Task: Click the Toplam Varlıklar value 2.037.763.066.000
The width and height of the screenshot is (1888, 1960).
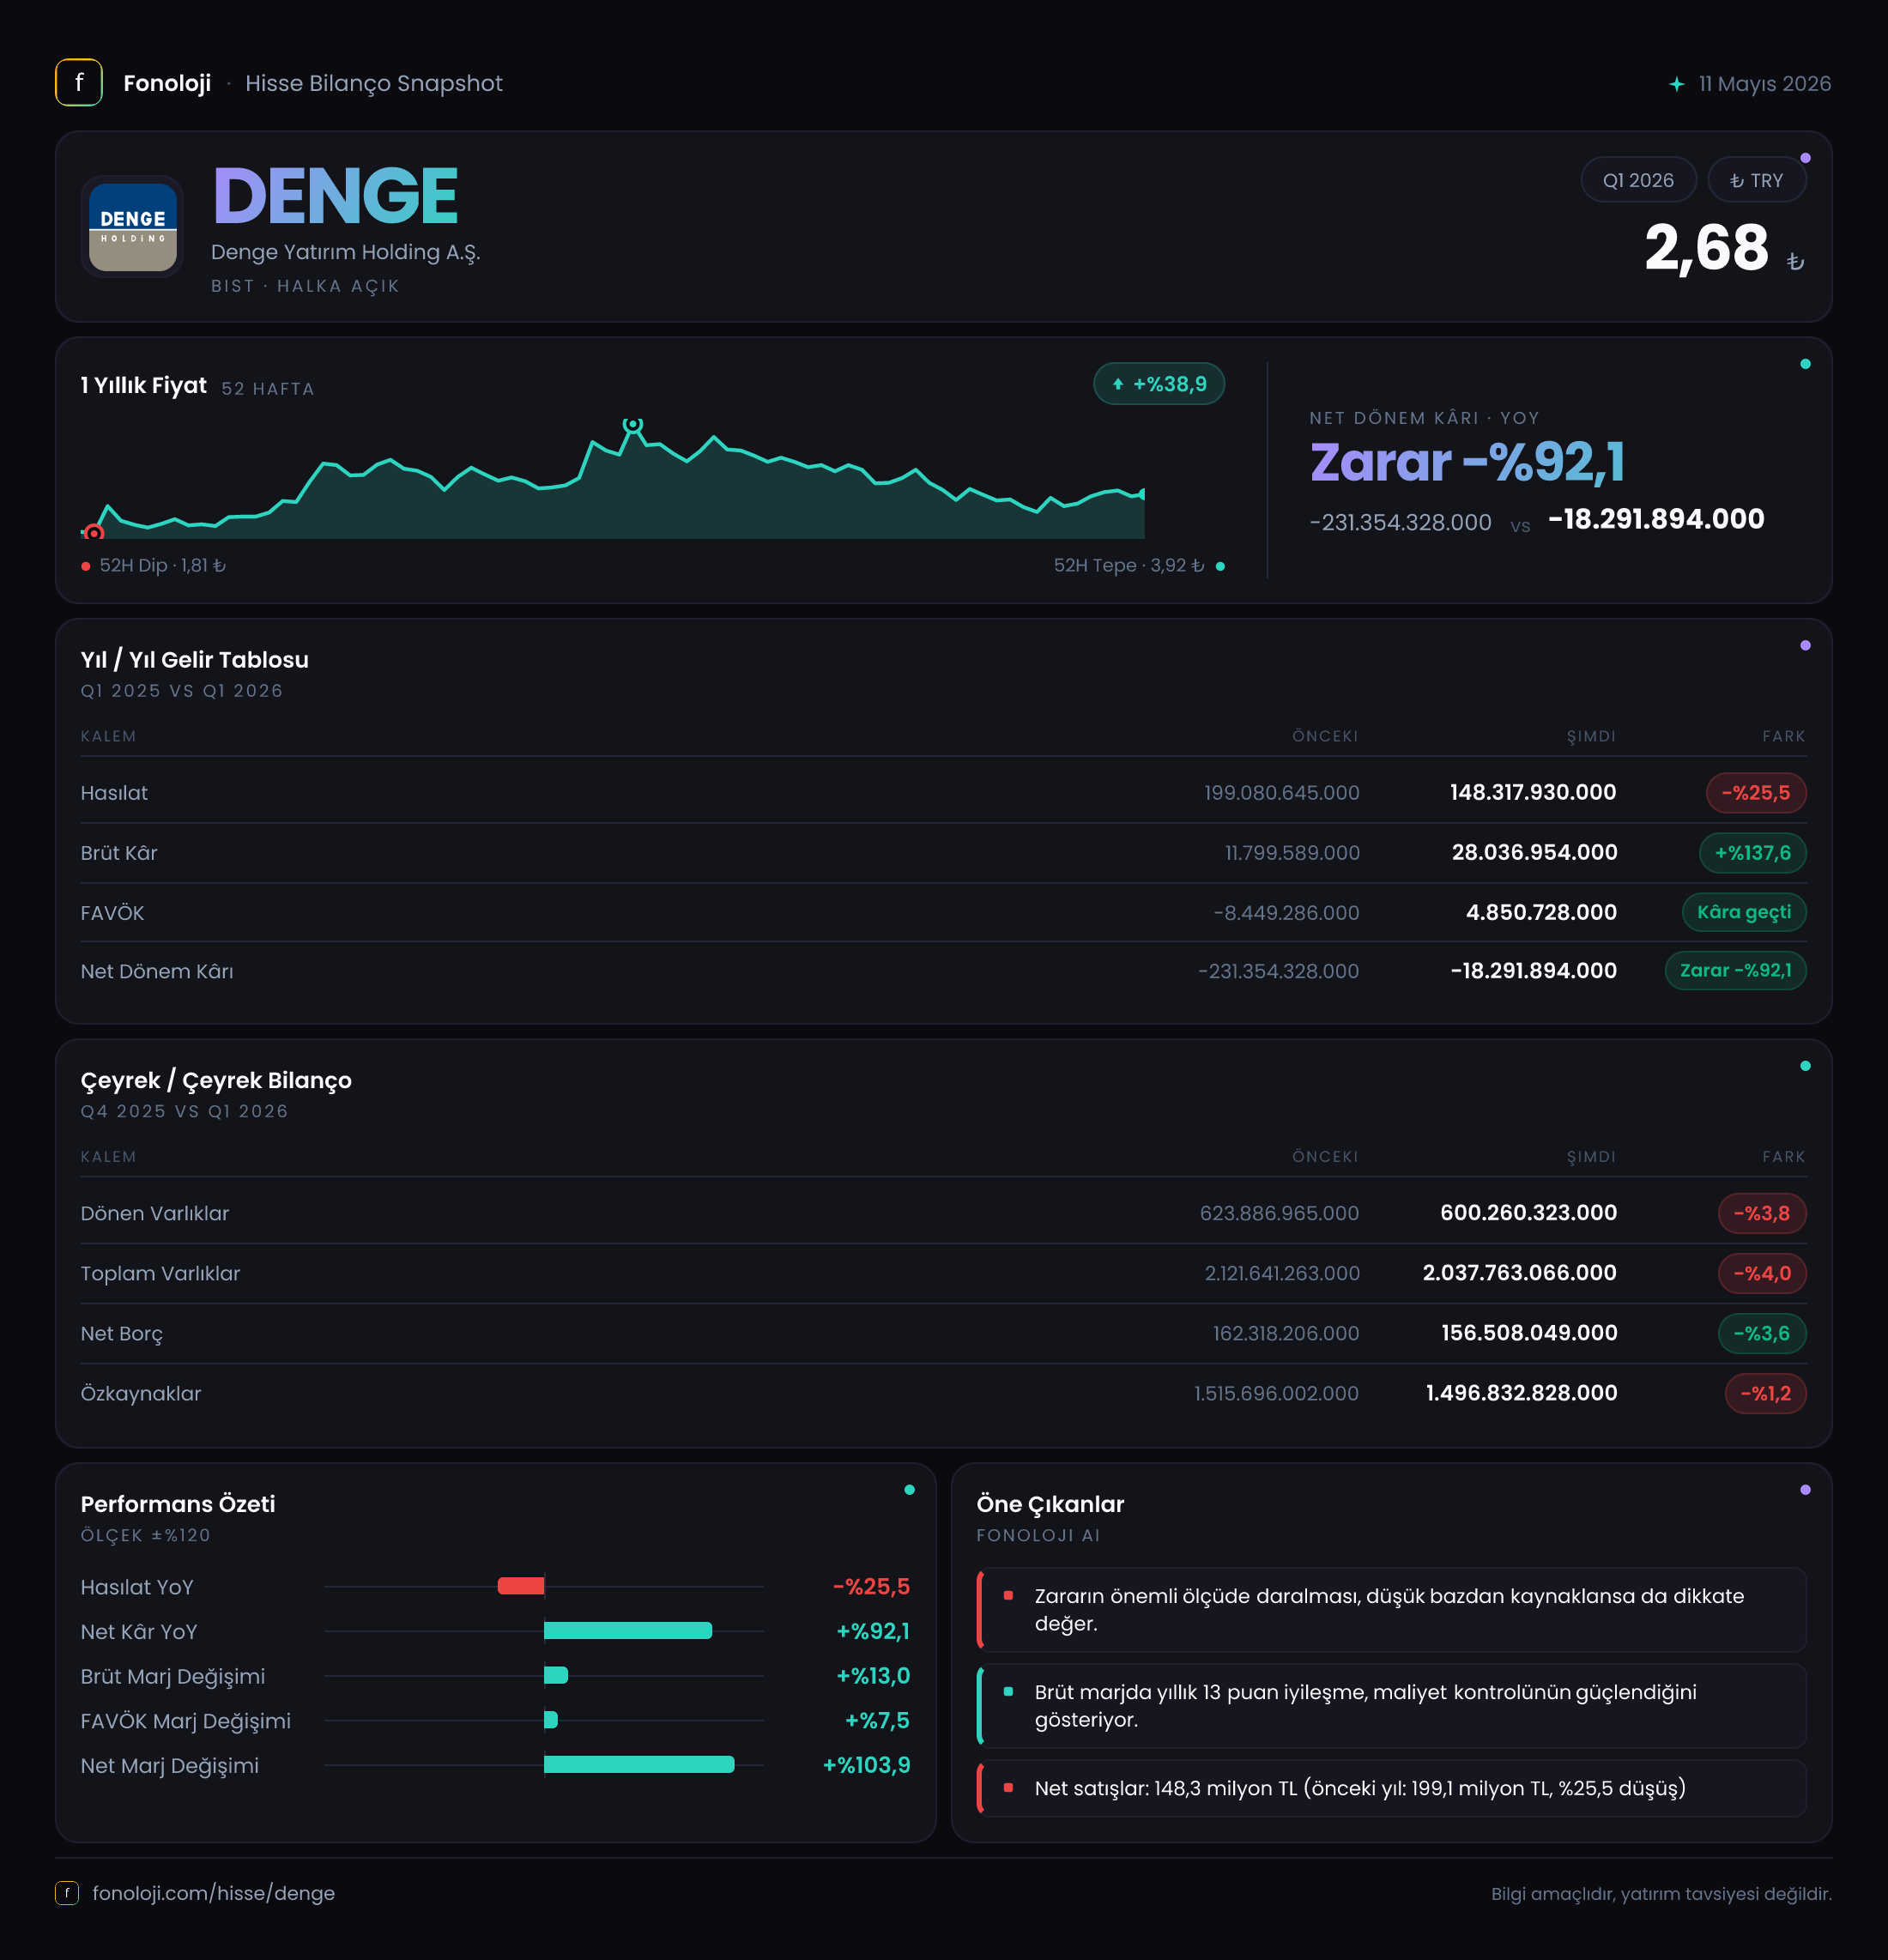Action: tap(1520, 1272)
